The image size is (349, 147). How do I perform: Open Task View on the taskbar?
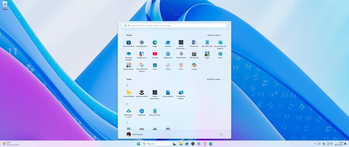[175, 144]
